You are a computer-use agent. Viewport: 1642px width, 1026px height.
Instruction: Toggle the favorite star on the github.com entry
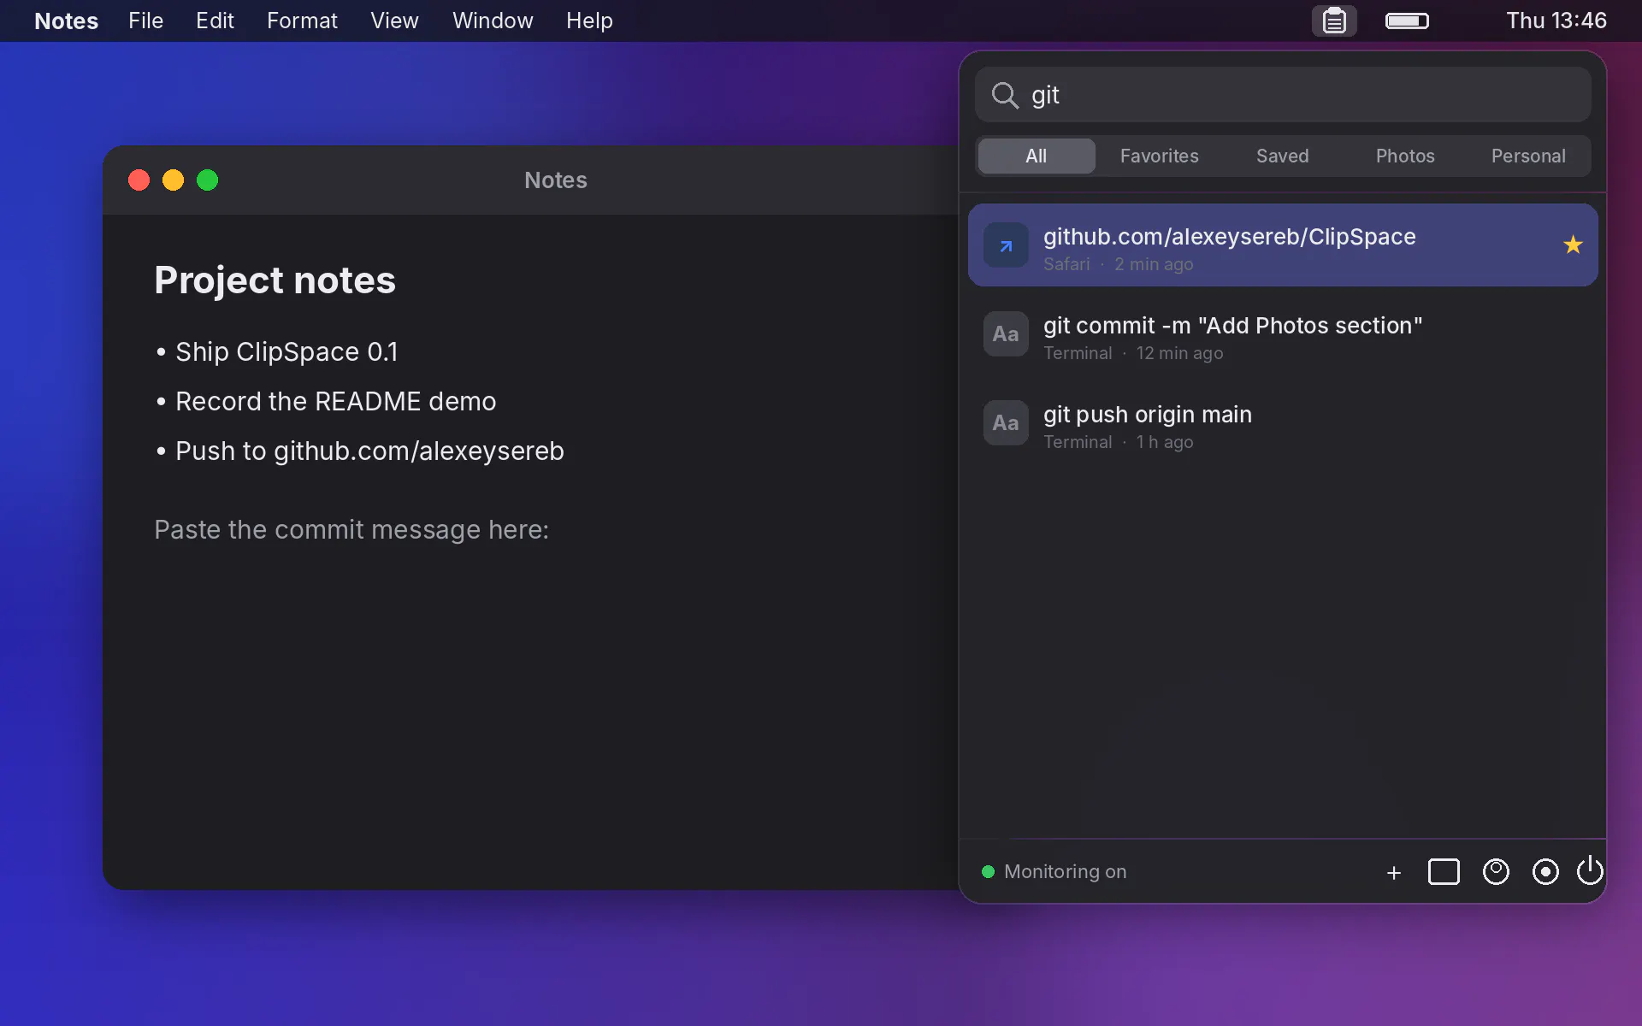1573,245
